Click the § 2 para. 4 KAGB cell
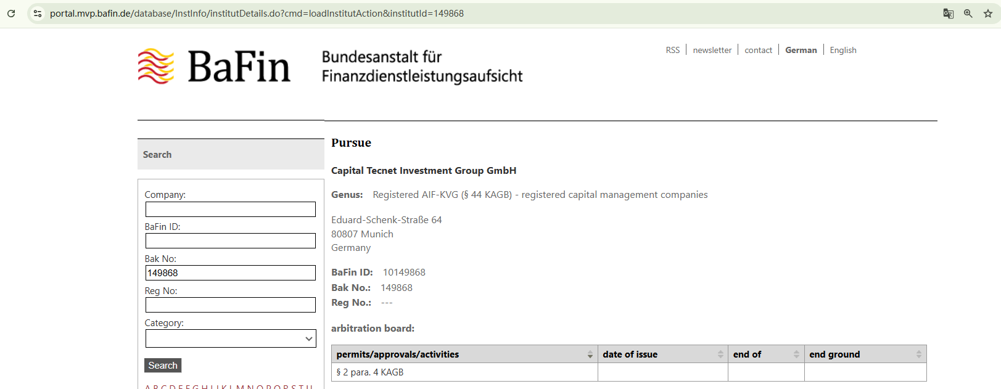The height and width of the screenshot is (389, 1001). point(464,372)
